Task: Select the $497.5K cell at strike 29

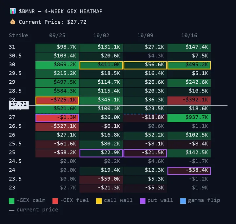Action: click(57, 83)
